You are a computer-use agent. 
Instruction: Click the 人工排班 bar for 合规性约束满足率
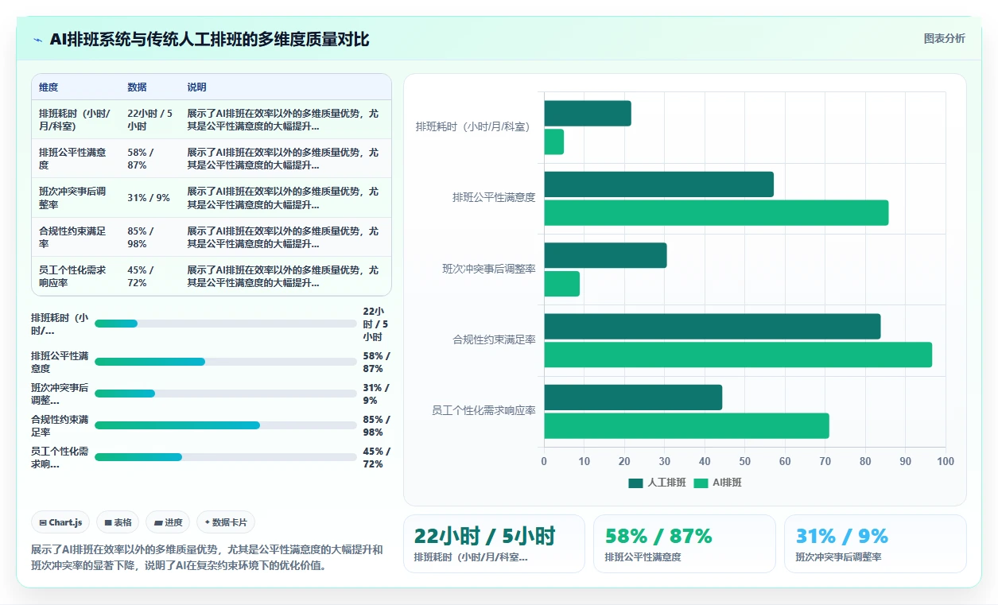713,327
